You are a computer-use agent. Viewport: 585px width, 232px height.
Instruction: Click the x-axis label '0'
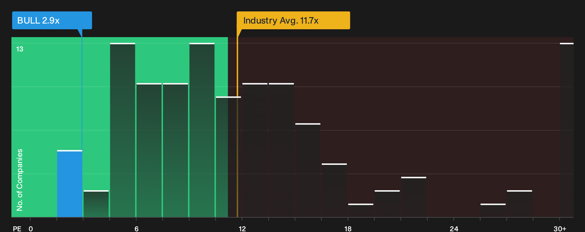[x=31, y=229]
